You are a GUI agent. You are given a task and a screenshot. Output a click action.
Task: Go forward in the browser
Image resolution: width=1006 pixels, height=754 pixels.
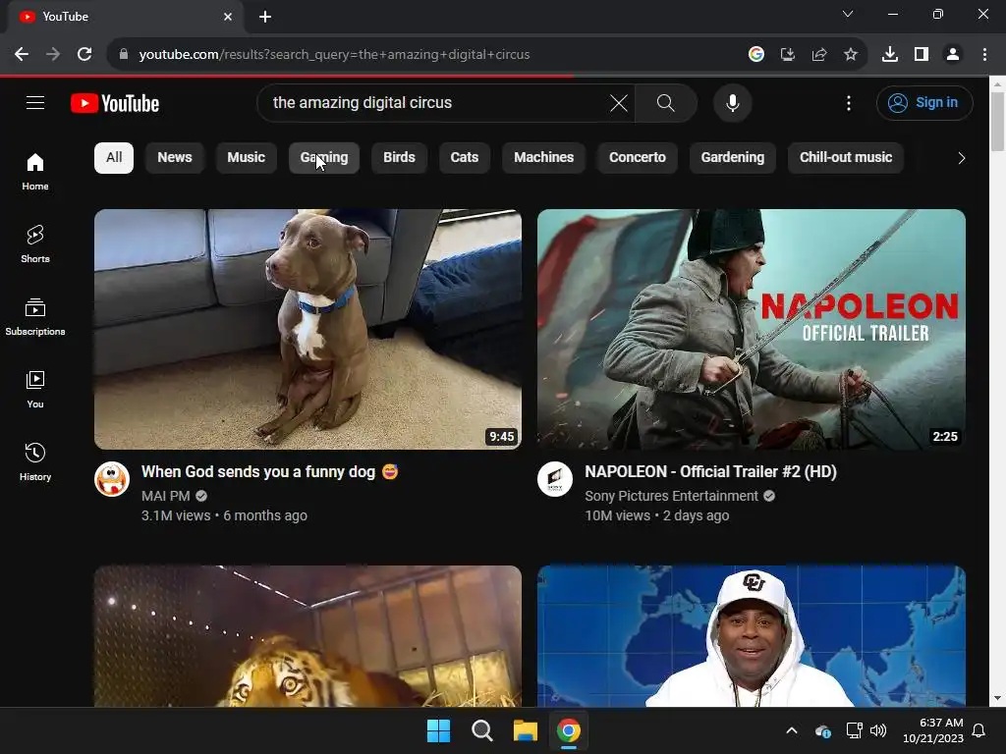[53, 55]
